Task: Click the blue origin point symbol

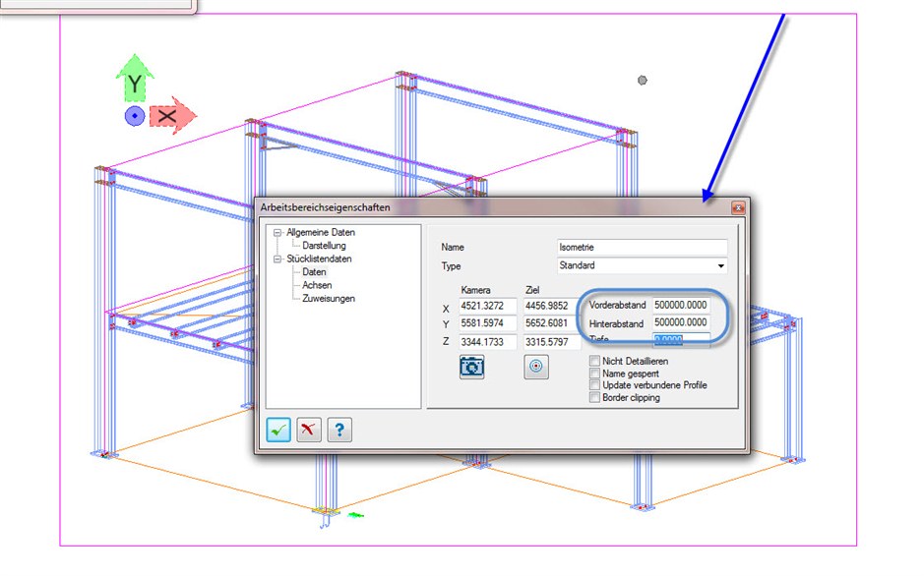Action: (x=133, y=116)
